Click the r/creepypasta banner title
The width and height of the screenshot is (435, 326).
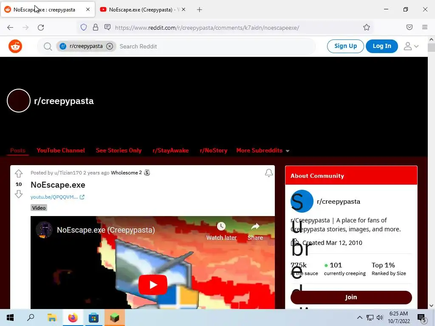pyautogui.click(x=64, y=101)
